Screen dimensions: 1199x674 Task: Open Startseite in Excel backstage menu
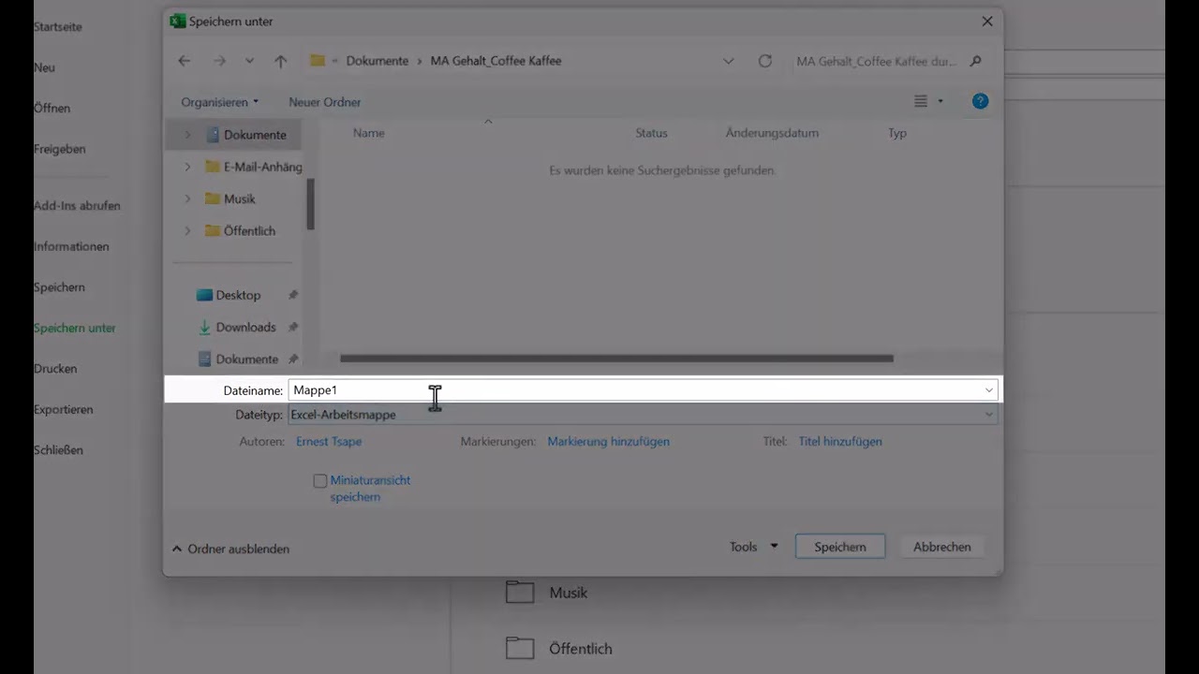(x=58, y=26)
